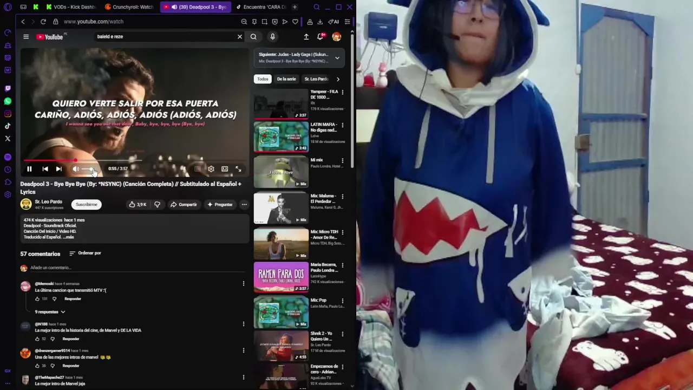
Task: Mute the video with the speaker icon
Action: pos(76,169)
